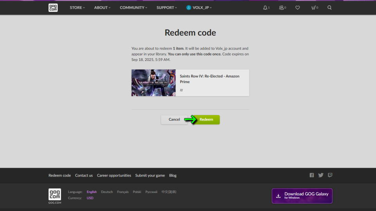Click the footer GOG.com logo
This screenshot has height=211, width=376.
(55, 196)
